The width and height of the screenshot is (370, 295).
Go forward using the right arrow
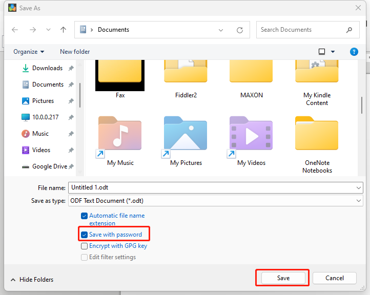click(x=33, y=30)
